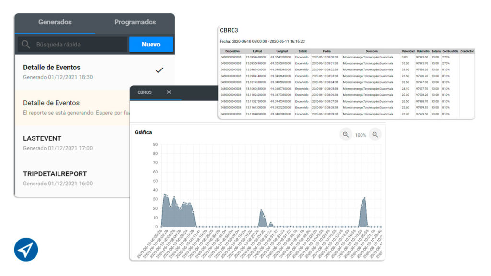Image resolution: width=491 pixels, height=276 pixels.
Task: Click the magnifier icon in quick search
Action: [x=26, y=45]
